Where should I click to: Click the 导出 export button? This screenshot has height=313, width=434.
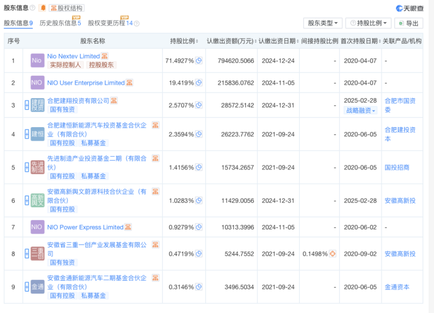[409, 23]
